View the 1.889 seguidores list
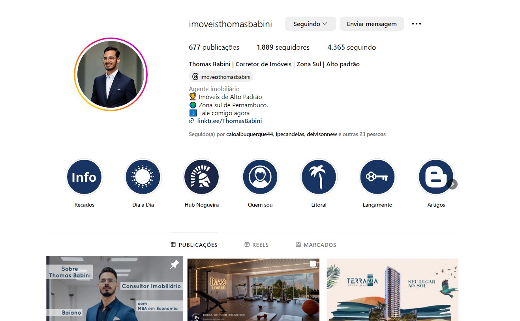 point(283,47)
